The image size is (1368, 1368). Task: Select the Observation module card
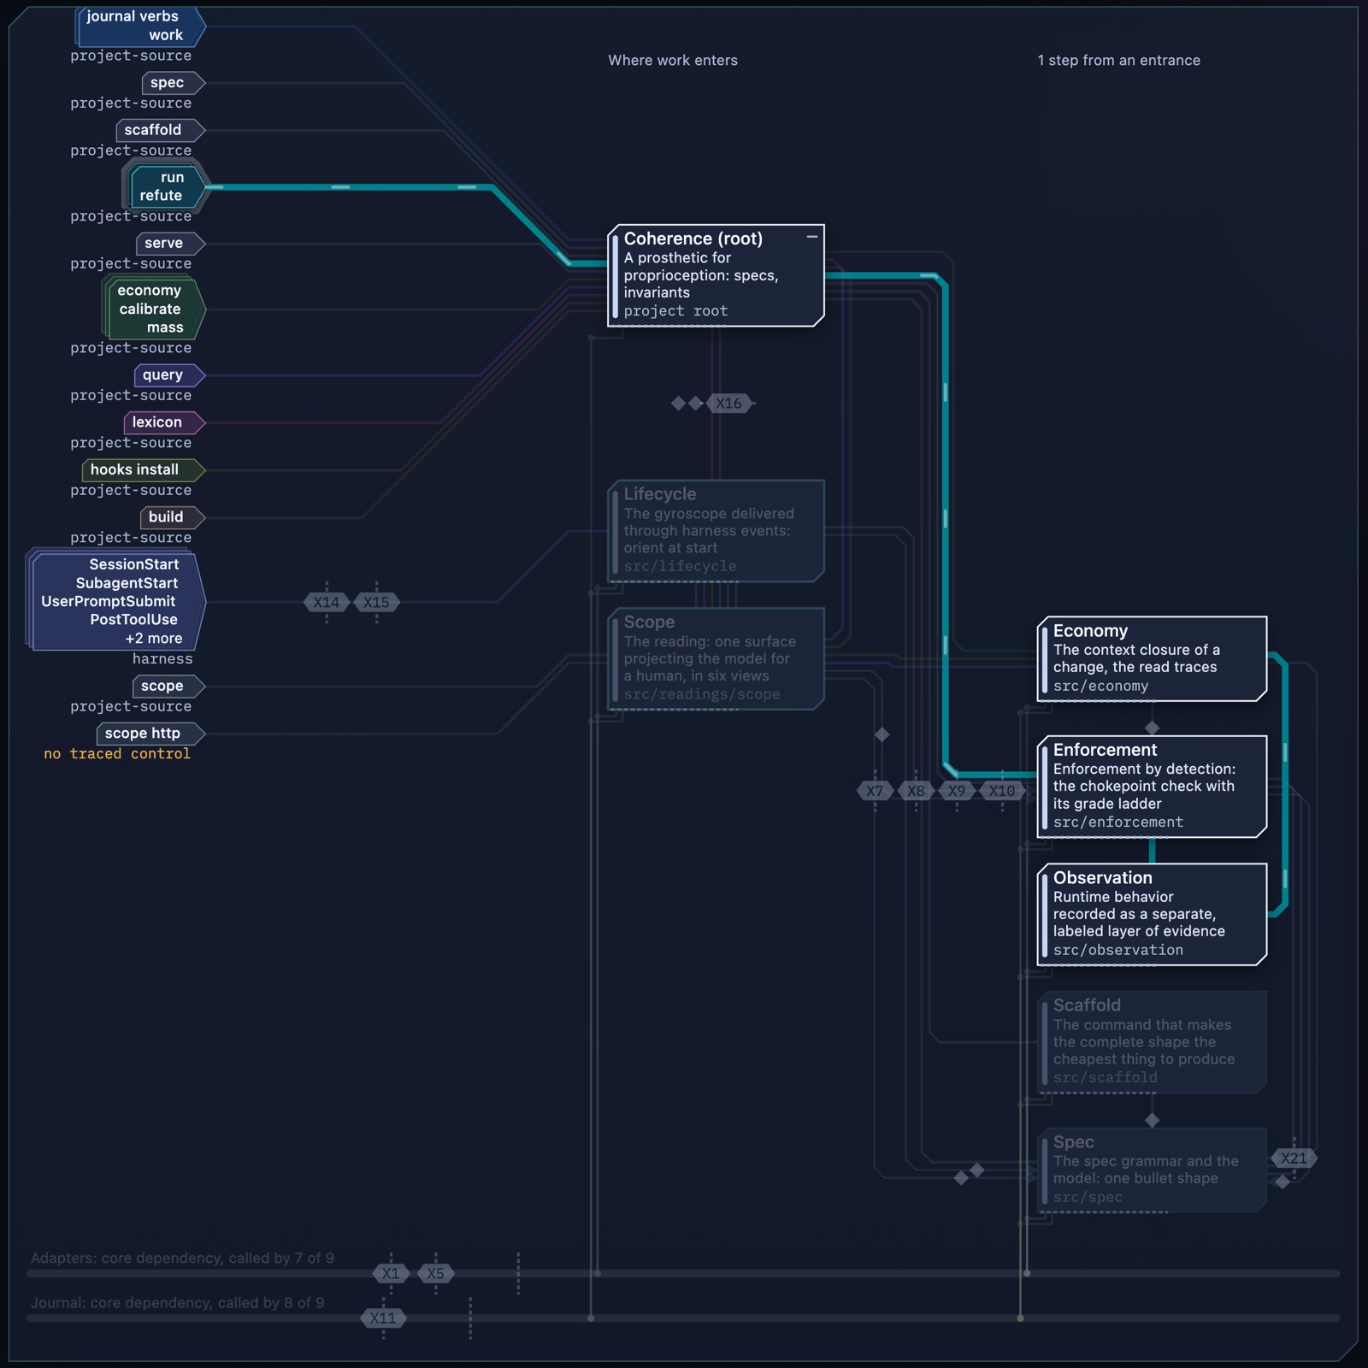[x=1152, y=915]
